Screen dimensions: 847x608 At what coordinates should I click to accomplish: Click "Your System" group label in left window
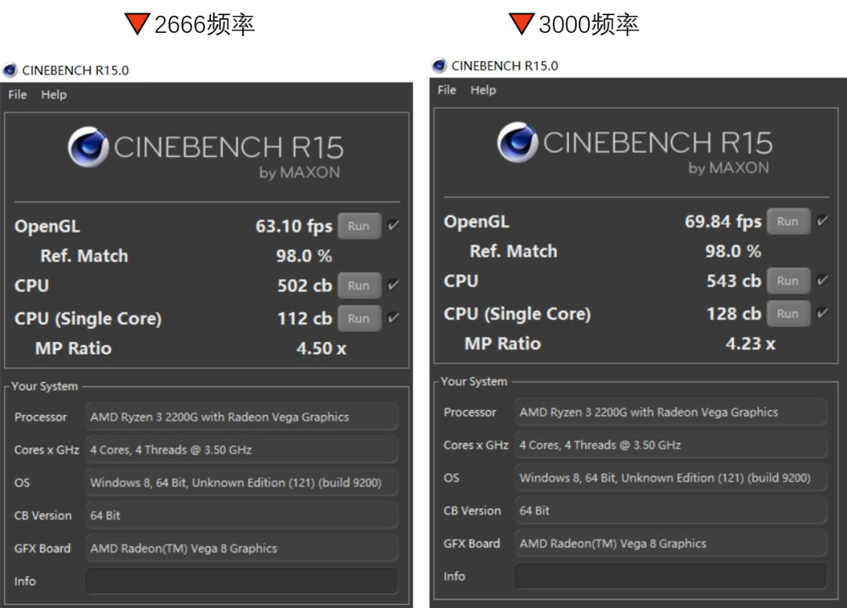(45, 387)
